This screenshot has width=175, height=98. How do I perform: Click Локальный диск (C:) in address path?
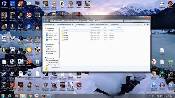click(x=70, y=21)
